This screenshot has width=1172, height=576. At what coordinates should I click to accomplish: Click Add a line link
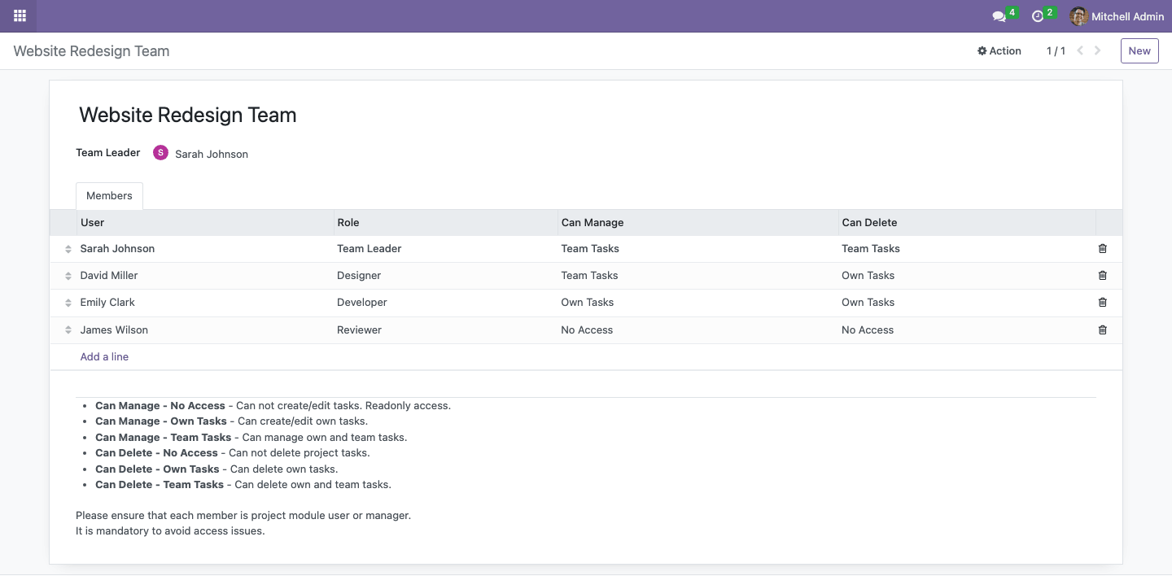pyautogui.click(x=104, y=356)
